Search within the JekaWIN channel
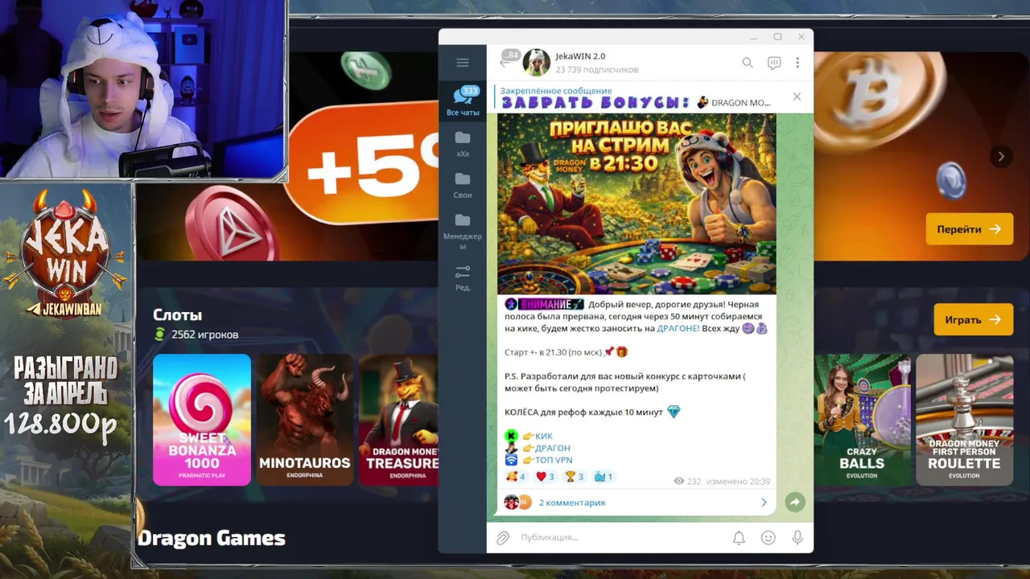The width and height of the screenshot is (1030, 579). (x=748, y=63)
